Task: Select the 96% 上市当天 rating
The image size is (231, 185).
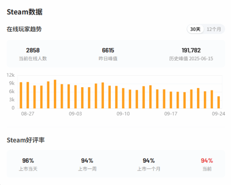Action: (28, 161)
